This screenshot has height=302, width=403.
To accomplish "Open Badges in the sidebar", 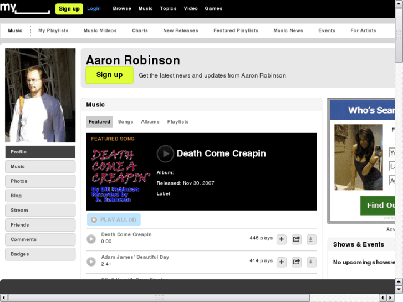I will click(40, 254).
